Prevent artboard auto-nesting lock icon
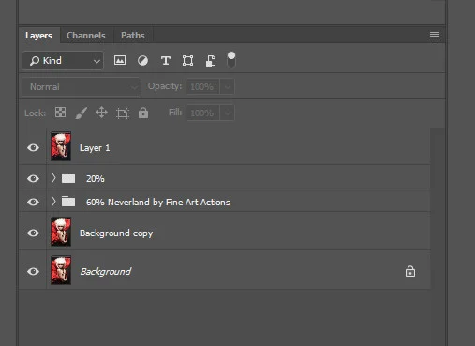 point(123,113)
